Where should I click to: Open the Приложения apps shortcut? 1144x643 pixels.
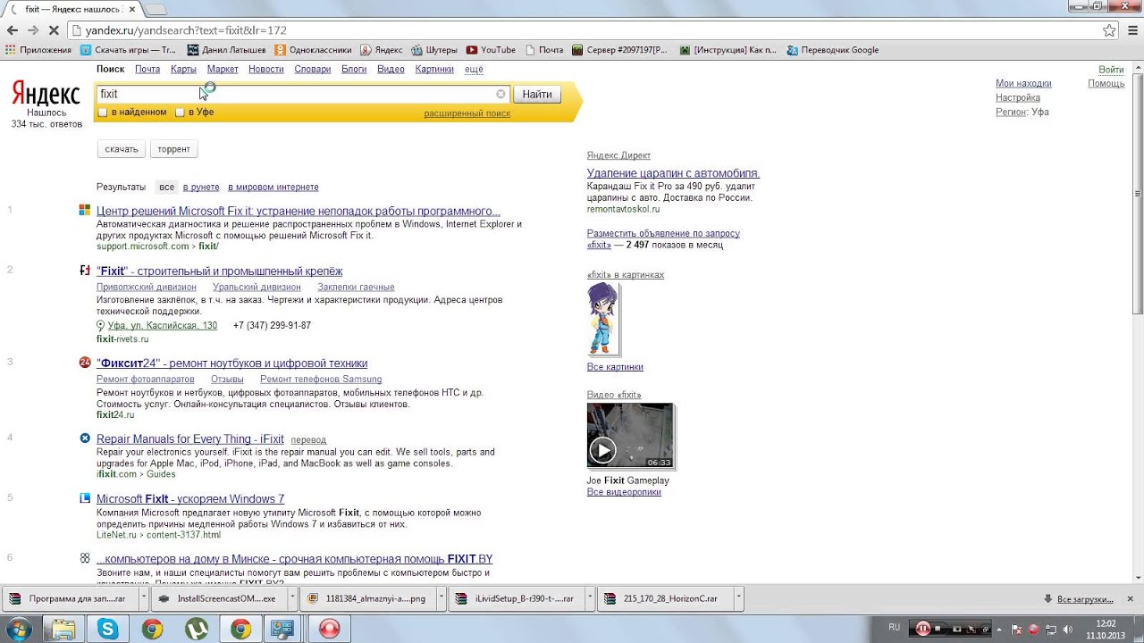pyautogui.click(x=38, y=50)
